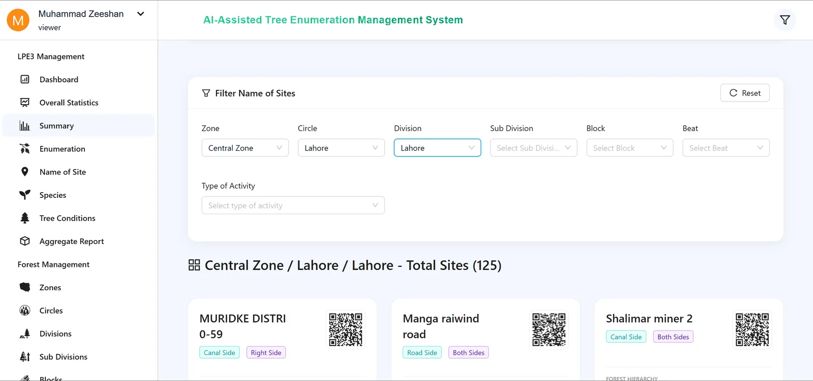Click the Overall Statistics chart icon

coord(25,102)
